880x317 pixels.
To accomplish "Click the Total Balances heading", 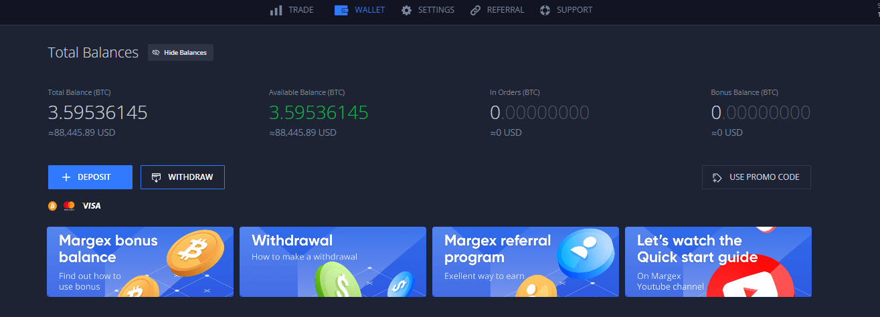I will (93, 52).
